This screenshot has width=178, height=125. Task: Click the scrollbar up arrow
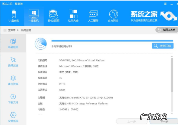tap(172, 57)
